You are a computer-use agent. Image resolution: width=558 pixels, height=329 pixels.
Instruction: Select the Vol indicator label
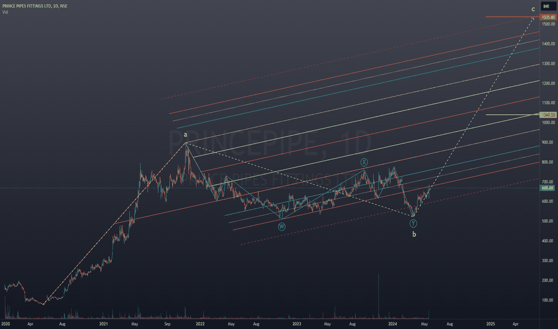point(5,12)
